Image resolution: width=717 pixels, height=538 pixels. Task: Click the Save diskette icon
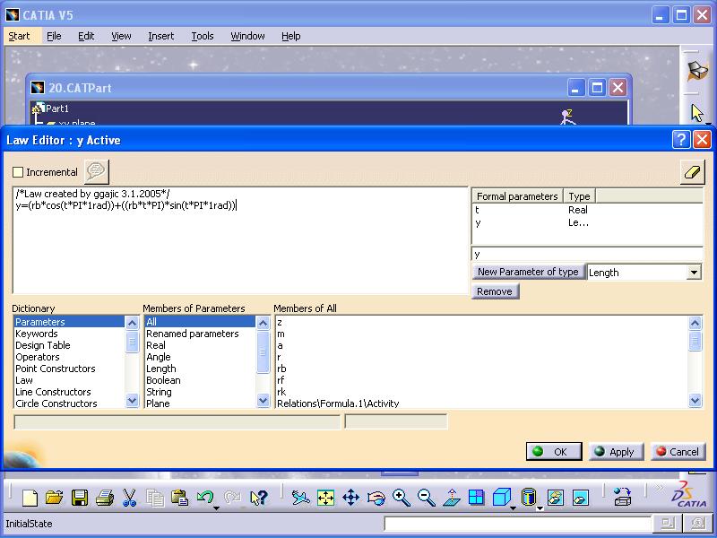[x=80, y=498]
